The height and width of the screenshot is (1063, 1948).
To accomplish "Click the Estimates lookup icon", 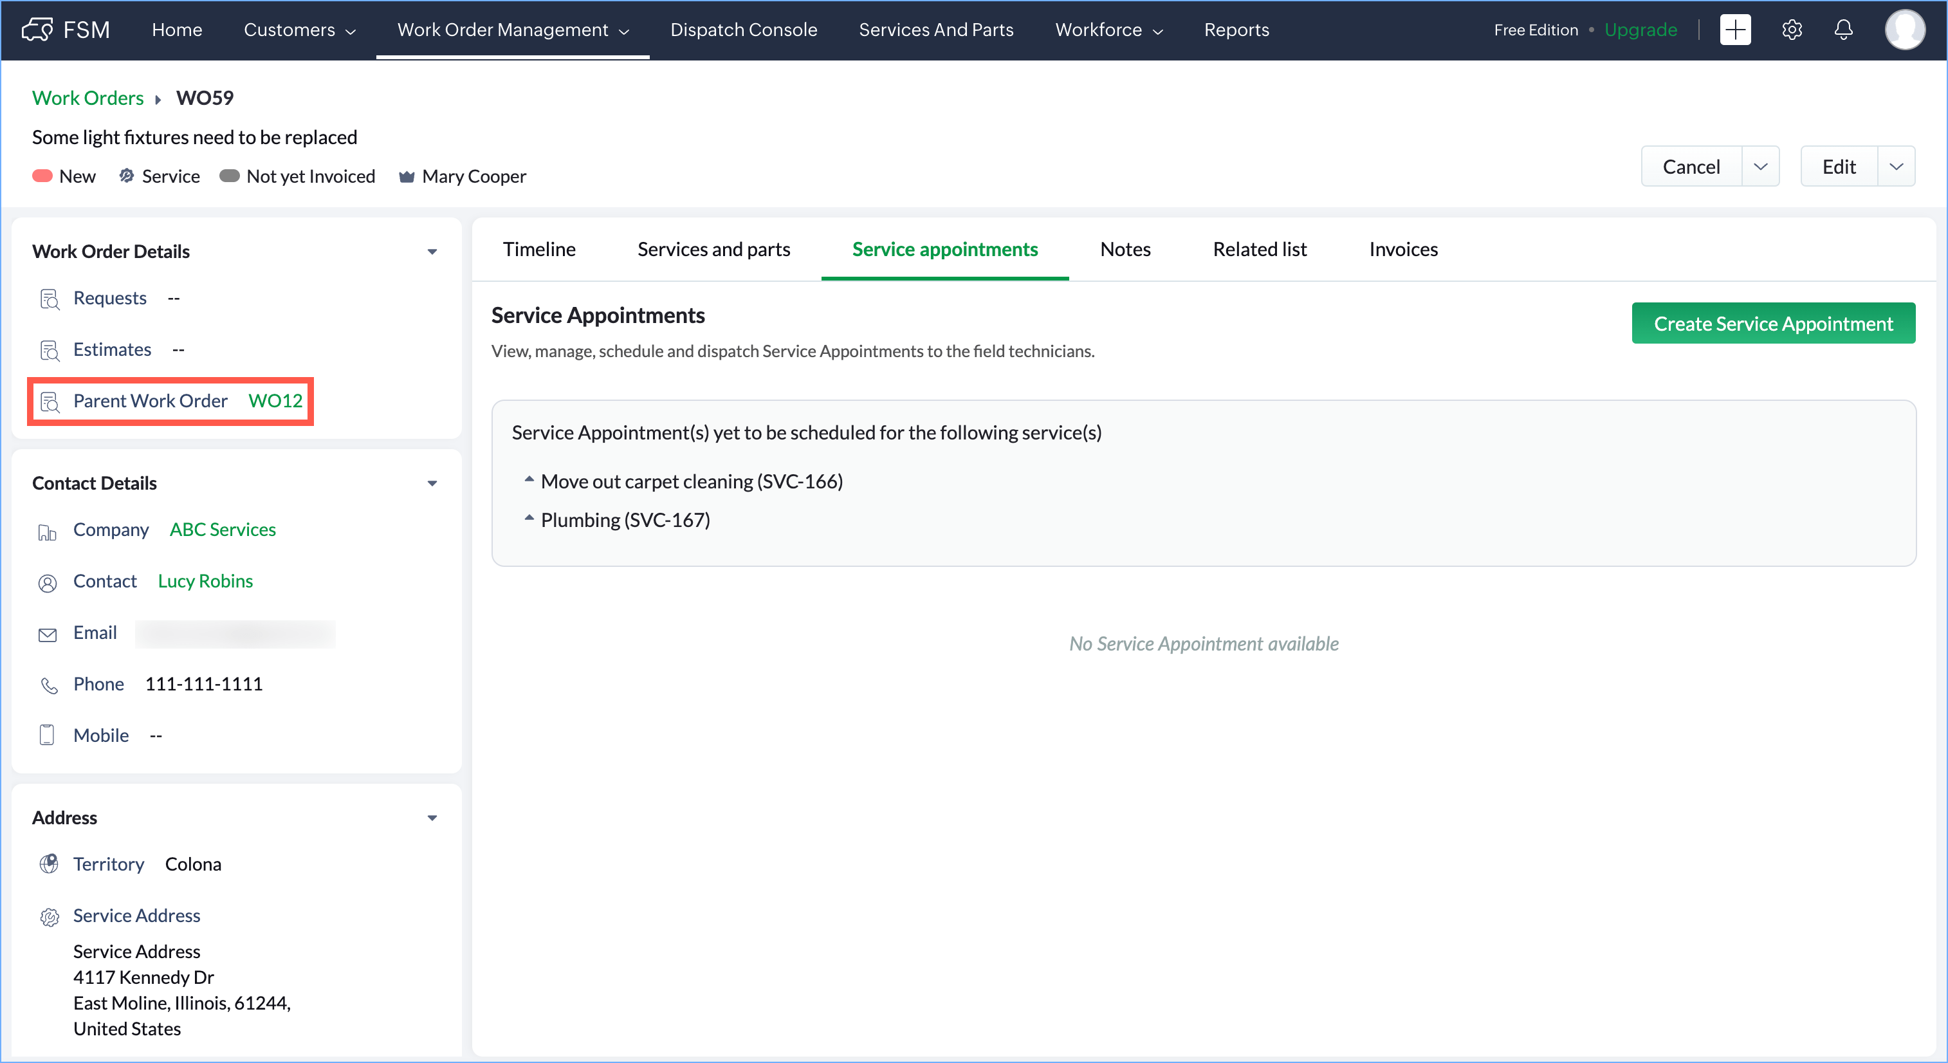I will tap(49, 350).
